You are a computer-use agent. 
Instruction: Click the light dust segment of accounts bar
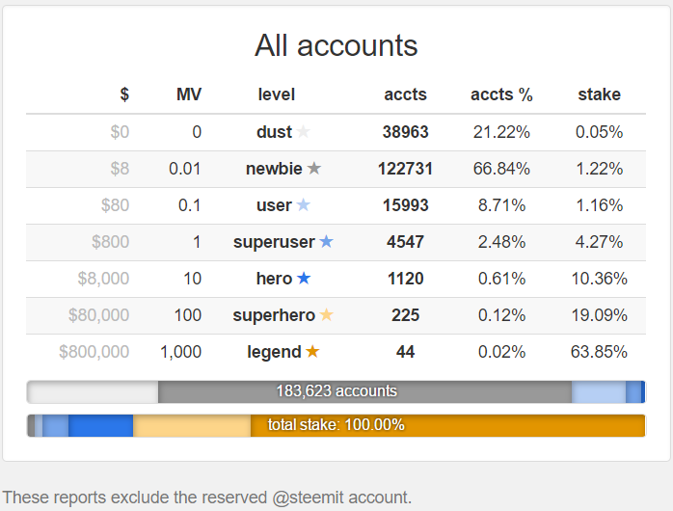point(93,391)
